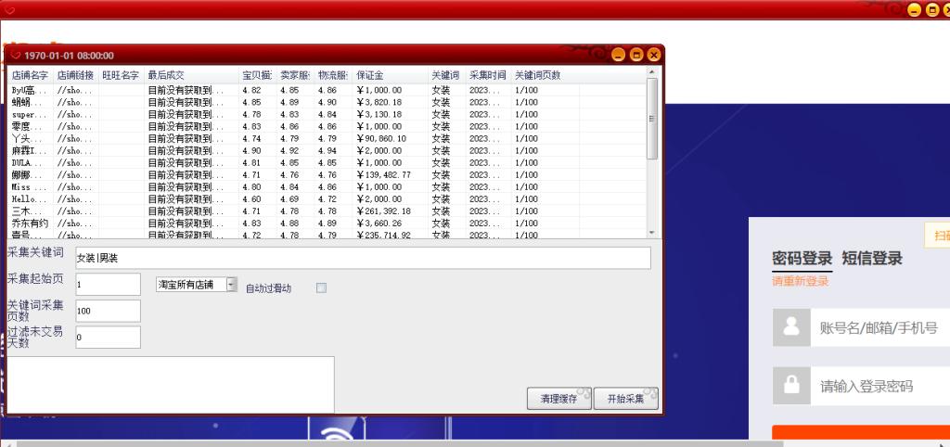This screenshot has width=950, height=447.
Task: Maximize the 1970-01-01 collection dialog
Action: point(636,56)
